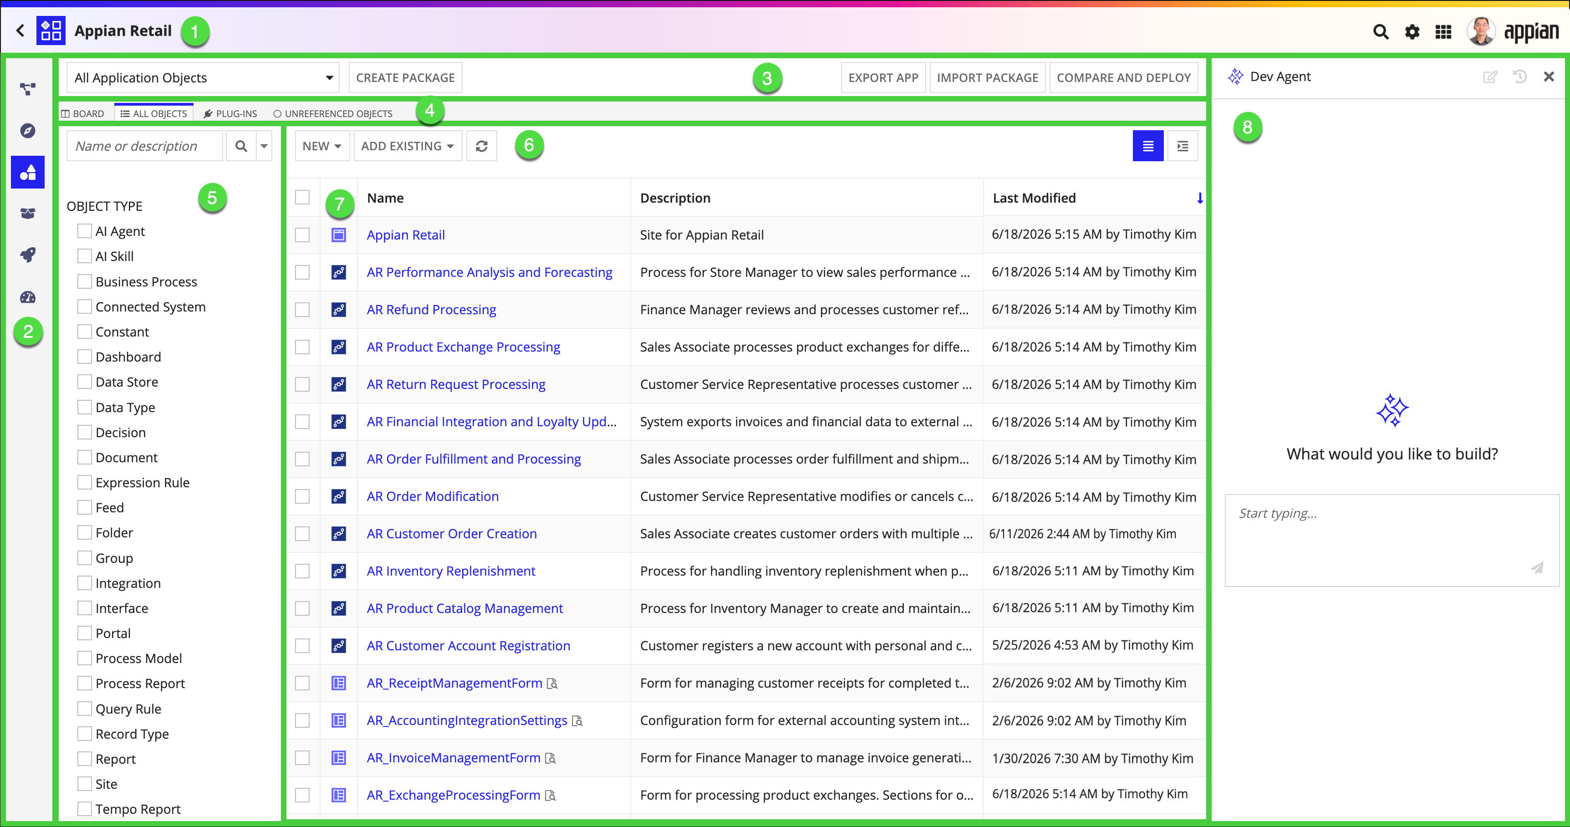This screenshot has height=827, width=1570.
Task: Switch to the indented folder view icon
Action: point(1183,146)
